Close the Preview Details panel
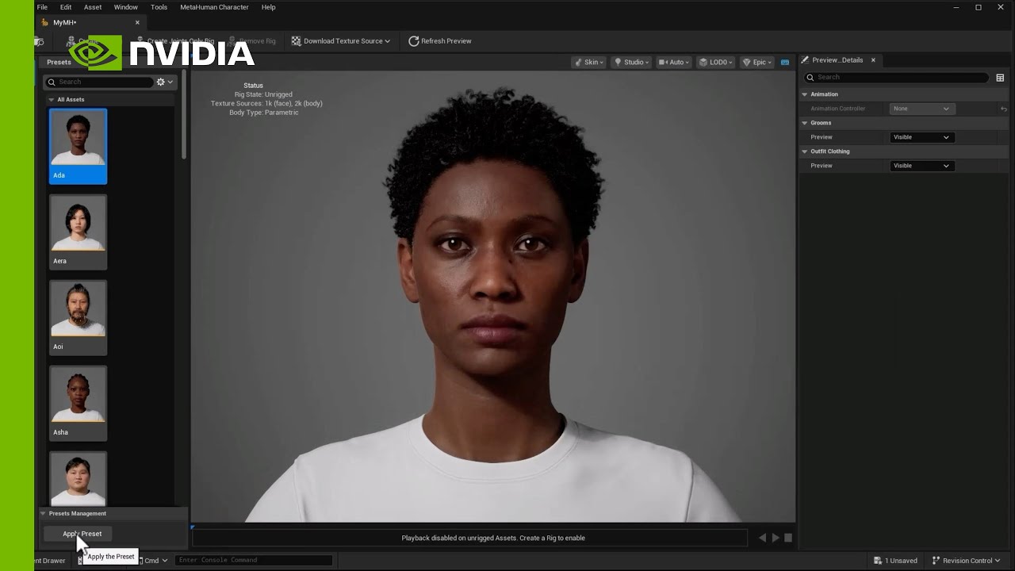The width and height of the screenshot is (1015, 571). pos(873,60)
